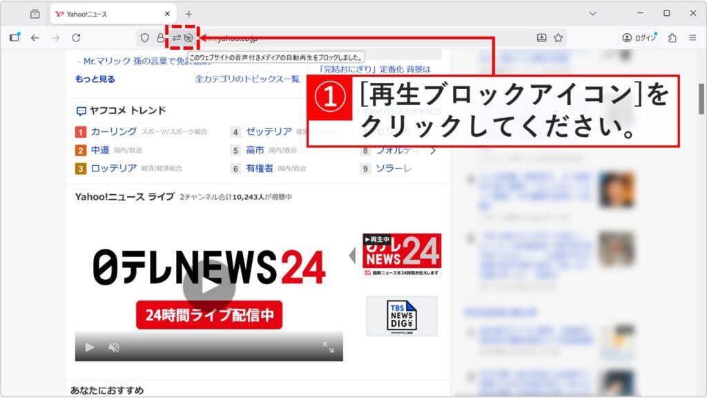The image size is (707, 398).
Task: Click the back navigation arrow
Action: pyautogui.click(x=35, y=37)
